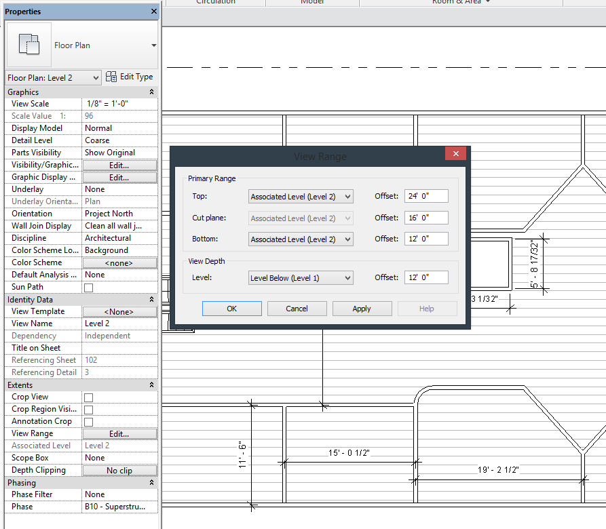606x529 pixels.
Task: Click the Floor Plan type thumbnail icon
Action: (x=29, y=45)
